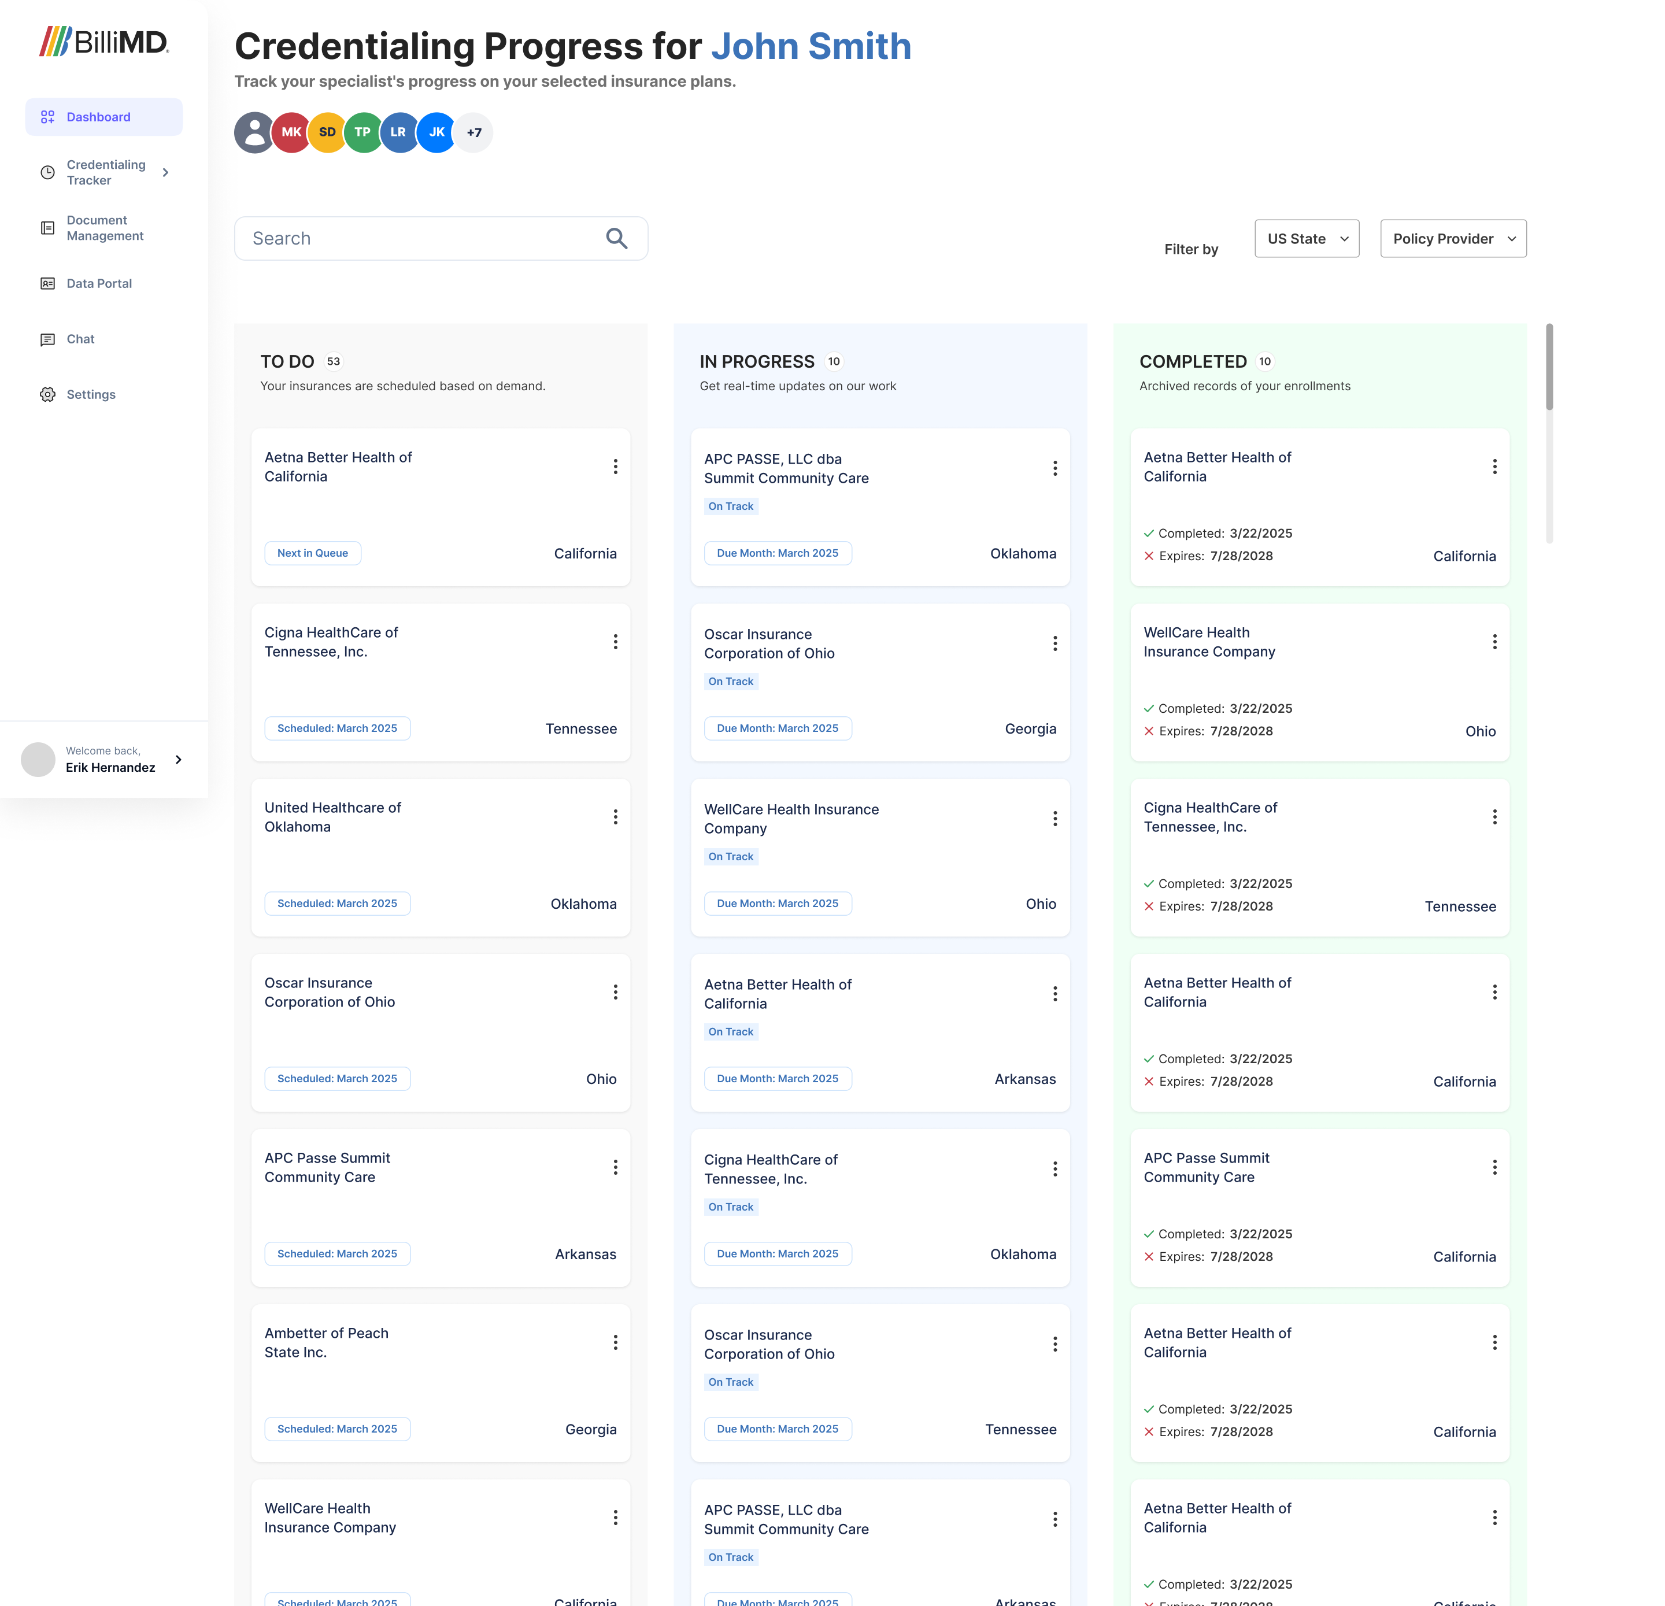Viewport: 1665px width, 1606px height.
Task: Open the United Healthcare of Oklahoma card title
Action: [333, 817]
